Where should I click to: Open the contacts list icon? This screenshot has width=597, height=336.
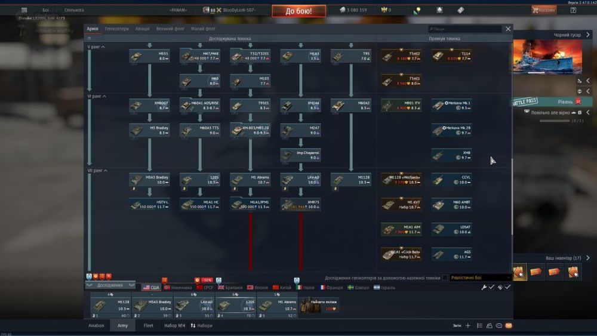point(490,326)
